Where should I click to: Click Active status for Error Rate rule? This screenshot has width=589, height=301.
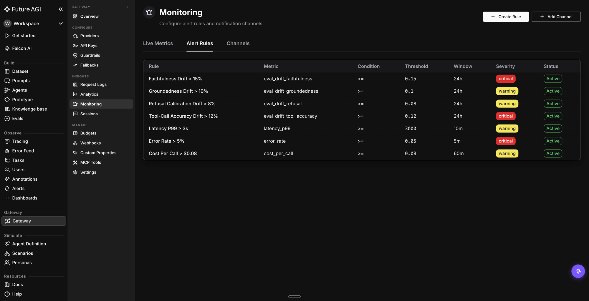coord(553,141)
